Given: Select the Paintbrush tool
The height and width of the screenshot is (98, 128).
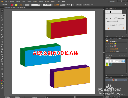Looking at the screenshot, I should tap(2, 30).
